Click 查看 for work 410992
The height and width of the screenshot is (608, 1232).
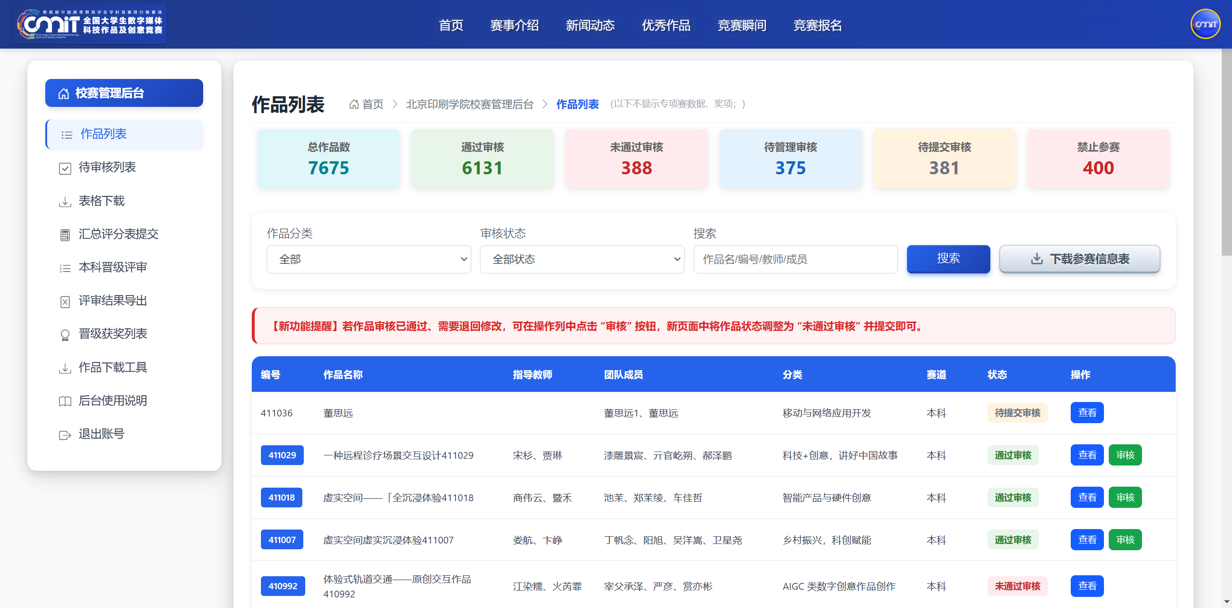(x=1087, y=586)
